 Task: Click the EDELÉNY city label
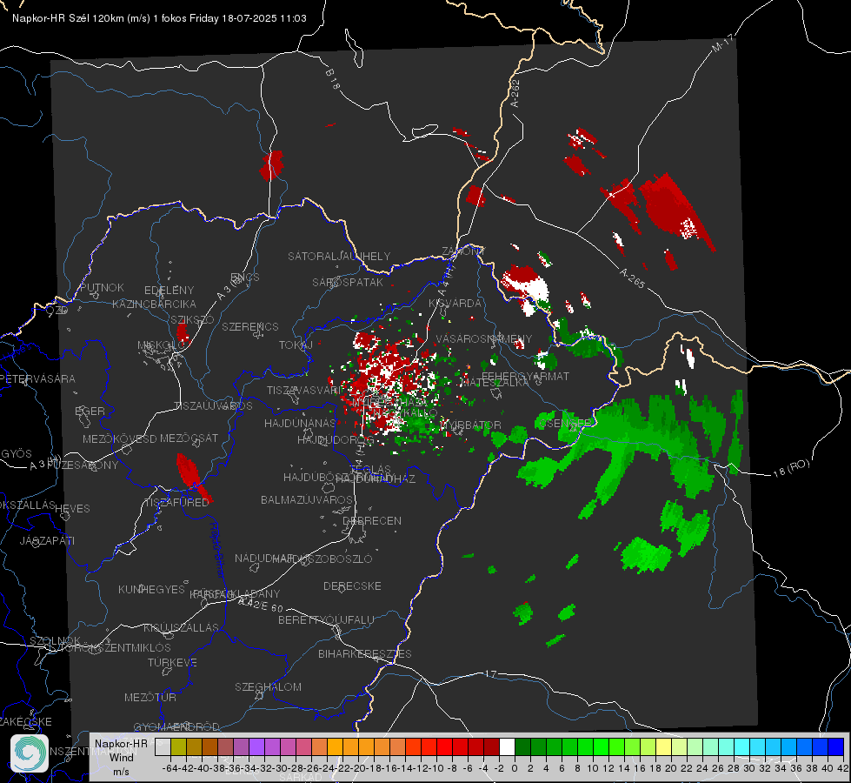tap(169, 291)
